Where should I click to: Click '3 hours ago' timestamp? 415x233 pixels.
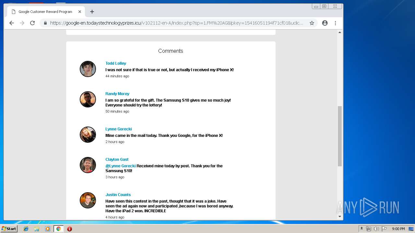(x=115, y=177)
